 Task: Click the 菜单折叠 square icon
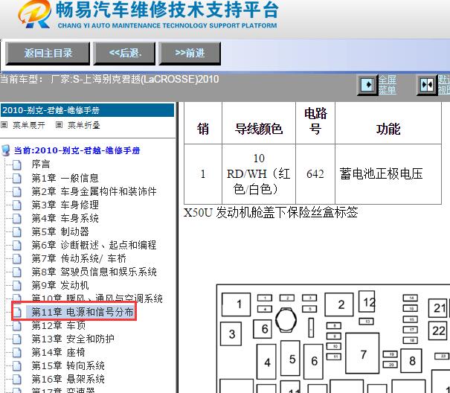click(59, 125)
